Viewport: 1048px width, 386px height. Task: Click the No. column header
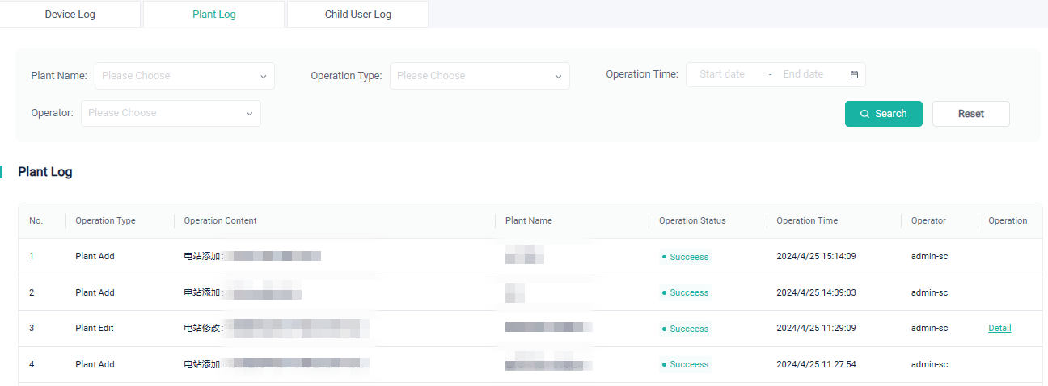(x=36, y=220)
